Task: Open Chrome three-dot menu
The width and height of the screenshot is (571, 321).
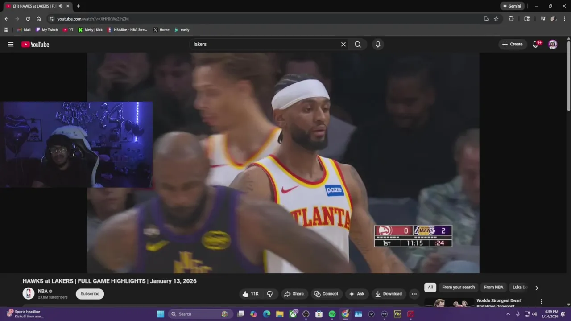Action: point(564,19)
